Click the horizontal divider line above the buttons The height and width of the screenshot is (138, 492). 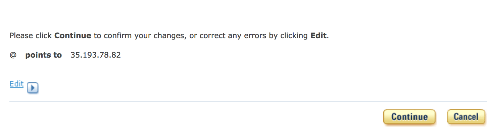coord(248,101)
